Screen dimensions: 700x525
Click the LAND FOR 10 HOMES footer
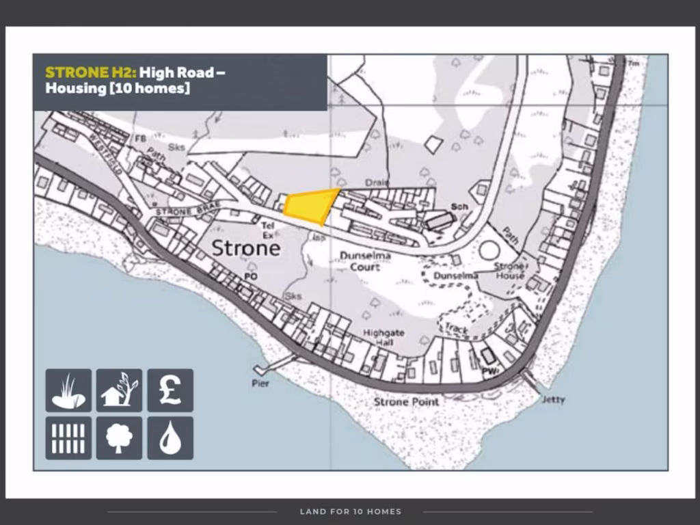350,511
